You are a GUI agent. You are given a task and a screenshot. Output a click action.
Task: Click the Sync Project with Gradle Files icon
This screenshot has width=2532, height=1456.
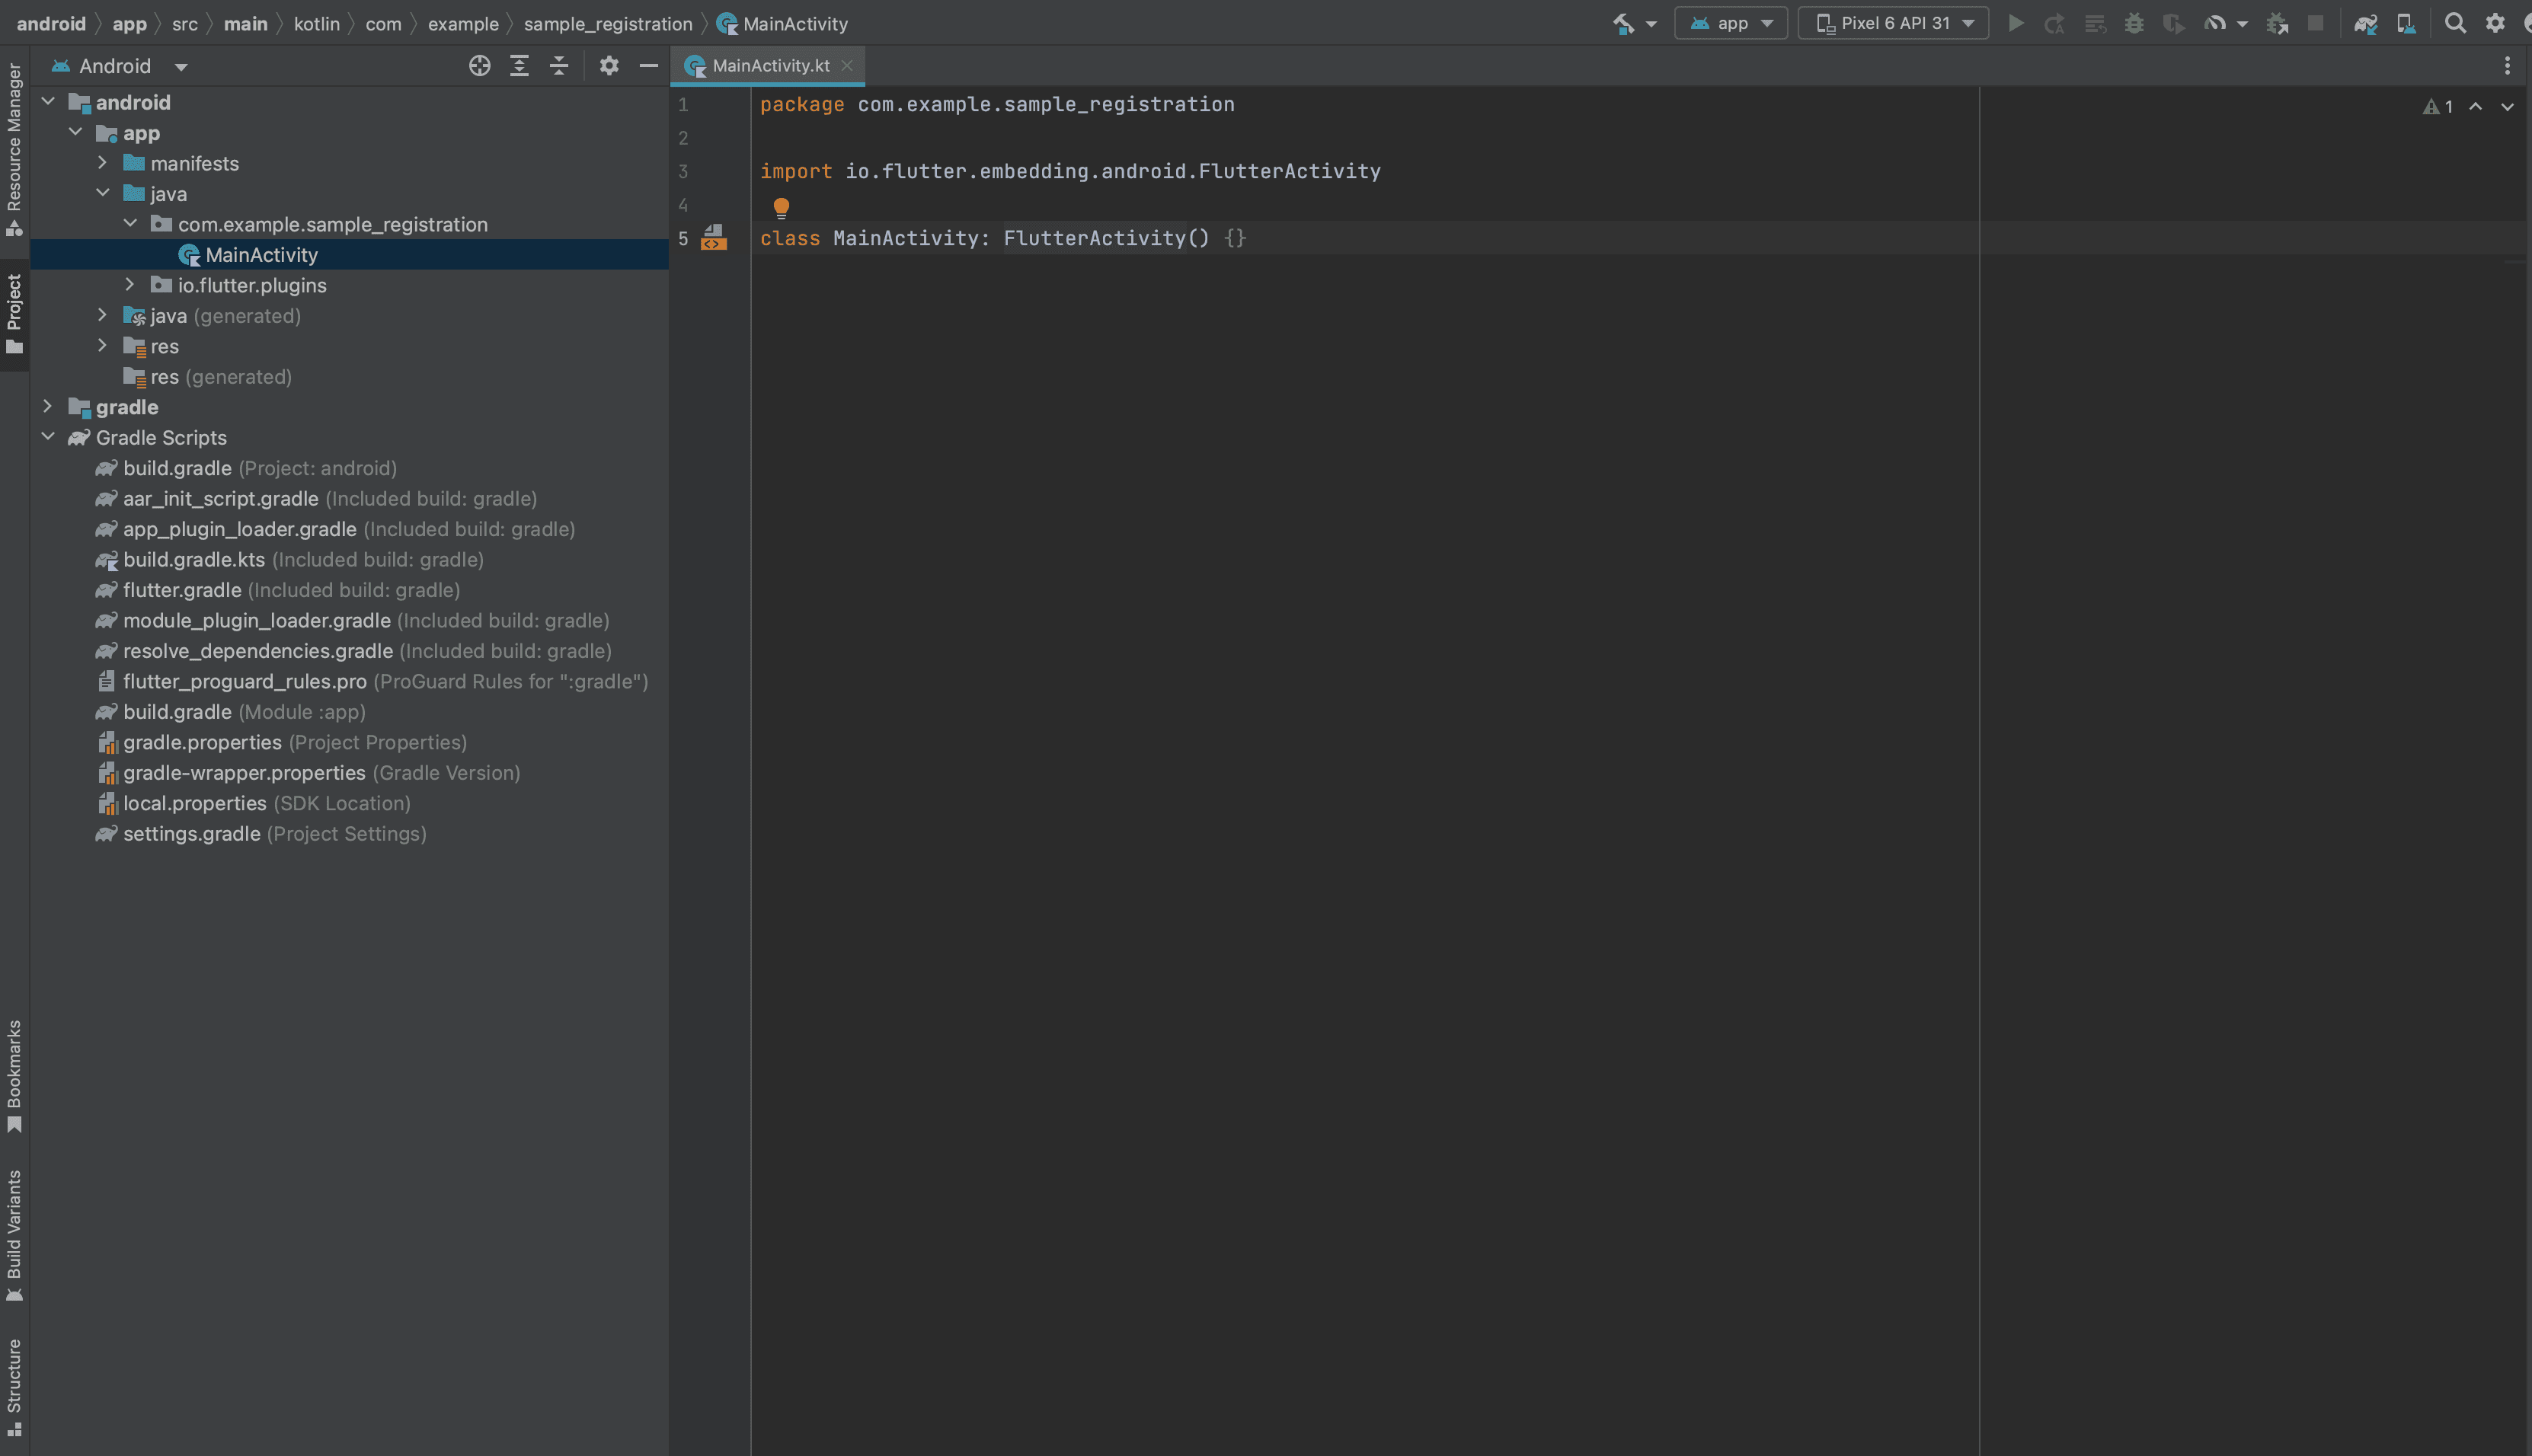tap(2365, 23)
